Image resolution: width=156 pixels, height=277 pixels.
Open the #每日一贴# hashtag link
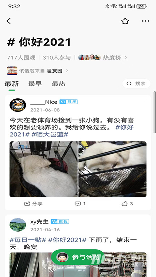coord(28,240)
